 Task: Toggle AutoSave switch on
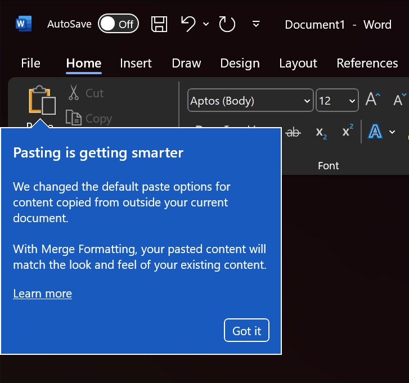118,24
